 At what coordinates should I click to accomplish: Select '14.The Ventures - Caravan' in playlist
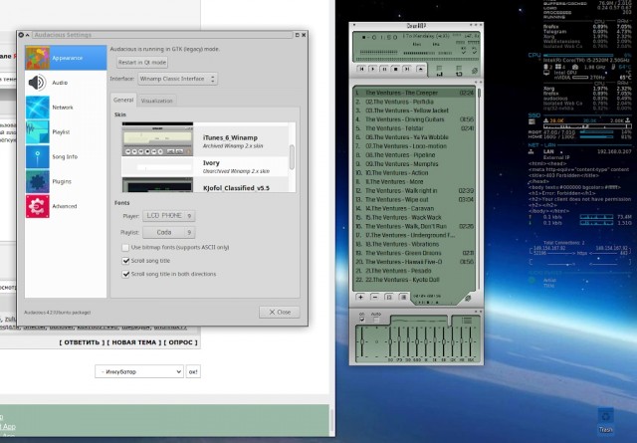pos(414,208)
